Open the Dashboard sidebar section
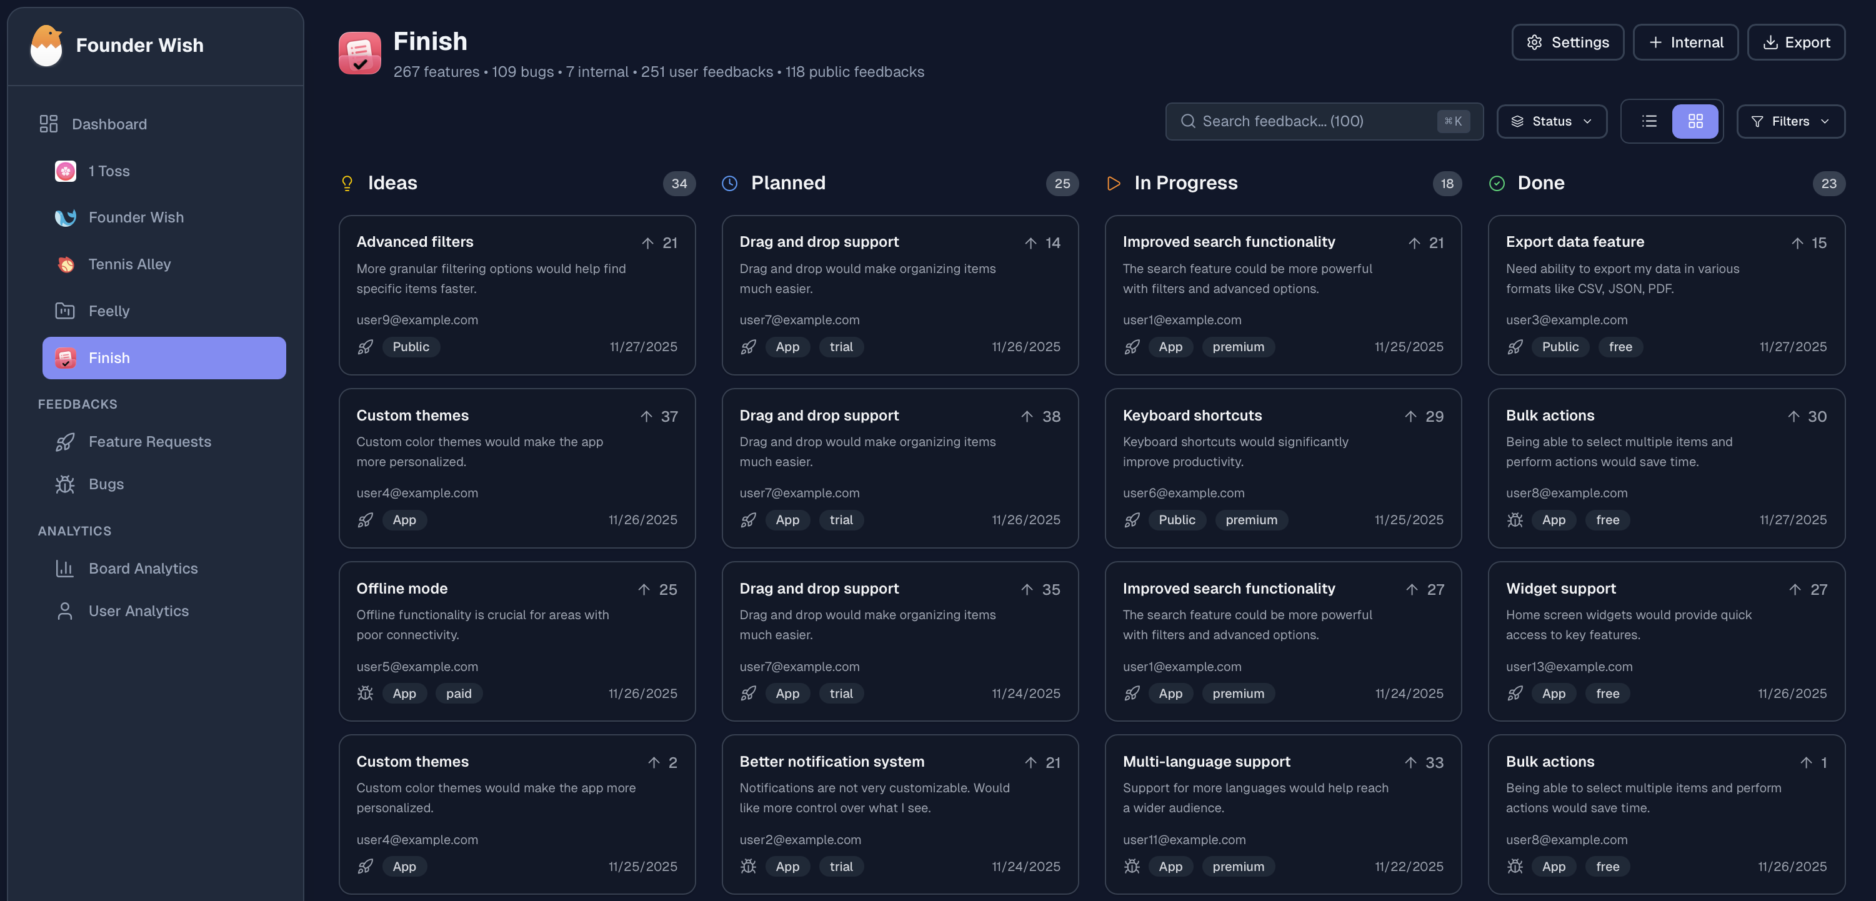The width and height of the screenshot is (1876, 901). [109, 124]
